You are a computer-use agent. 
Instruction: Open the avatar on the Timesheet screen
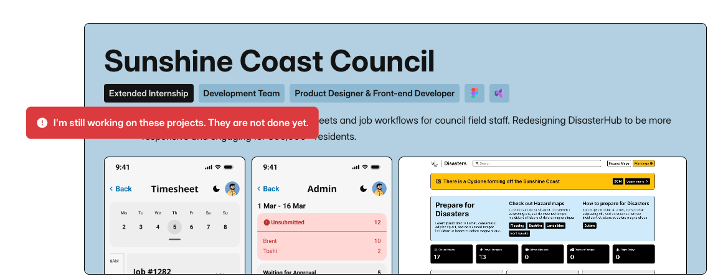(232, 189)
